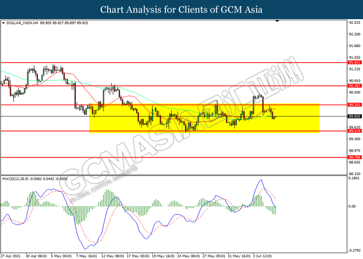
Task: Click the 24 May 08:01 date label
Action: click(x=188, y=256)
